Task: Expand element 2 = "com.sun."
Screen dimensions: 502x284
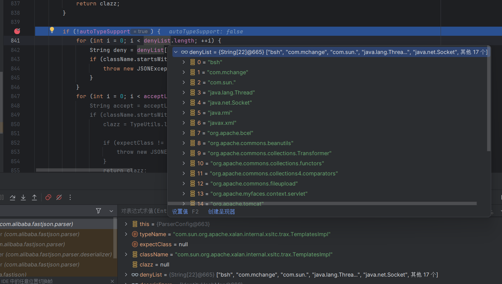Action: (x=184, y=82)
